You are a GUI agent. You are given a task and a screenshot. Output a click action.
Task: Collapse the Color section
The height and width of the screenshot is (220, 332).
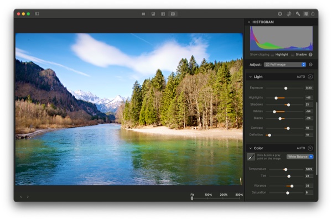[x=250, y=148]
